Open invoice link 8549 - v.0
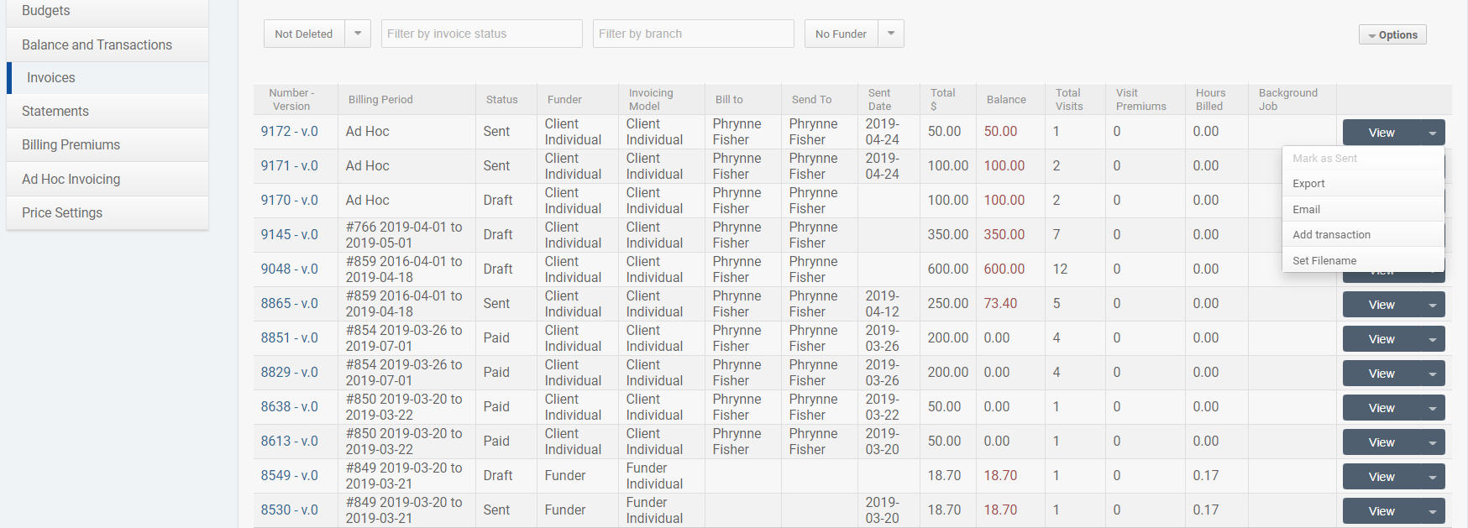This screenshot has height=528, width=1468. (x=289, y=476)
